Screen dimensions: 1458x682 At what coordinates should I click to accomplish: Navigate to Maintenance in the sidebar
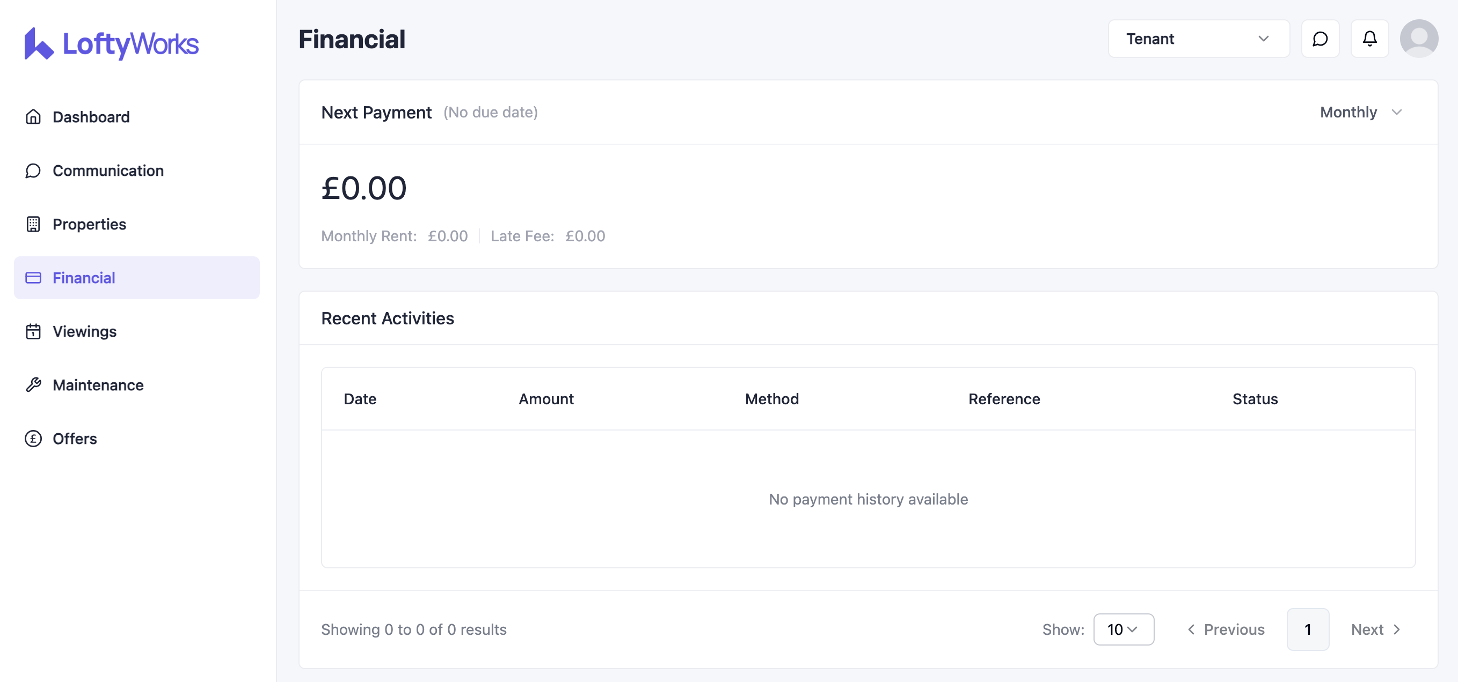point(98,385)
